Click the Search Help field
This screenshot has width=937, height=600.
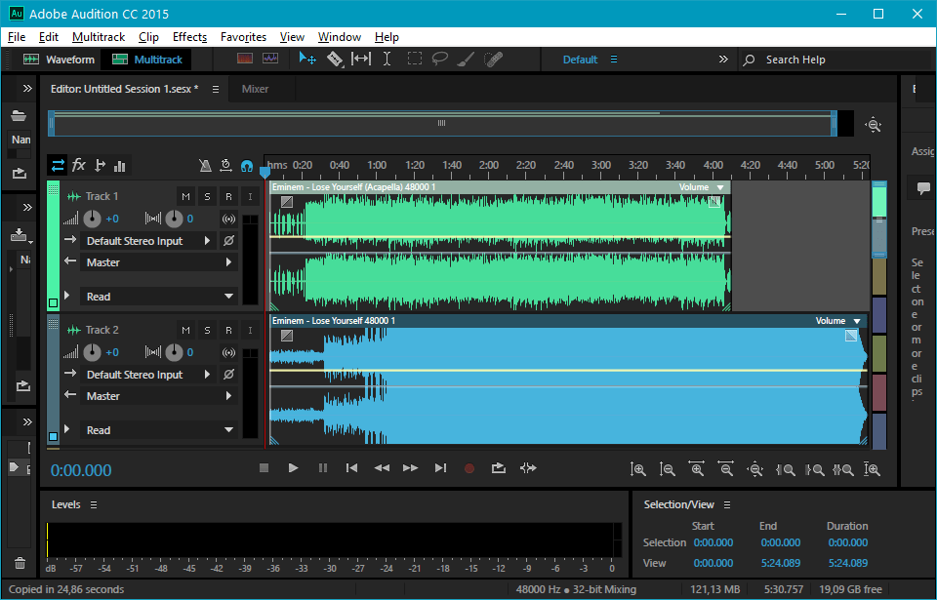[820, 60]
